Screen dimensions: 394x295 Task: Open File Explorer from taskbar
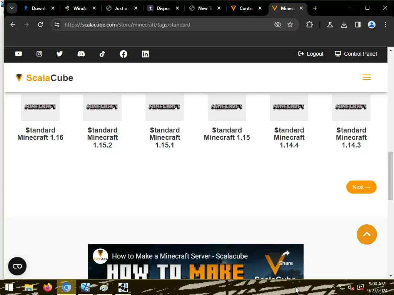[29, 287]
